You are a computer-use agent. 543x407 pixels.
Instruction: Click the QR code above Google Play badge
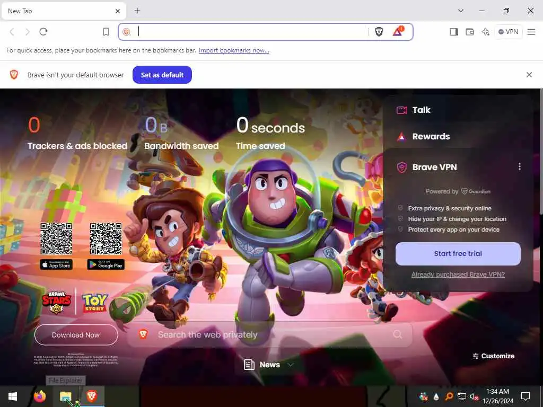click(x=106, y=239)
